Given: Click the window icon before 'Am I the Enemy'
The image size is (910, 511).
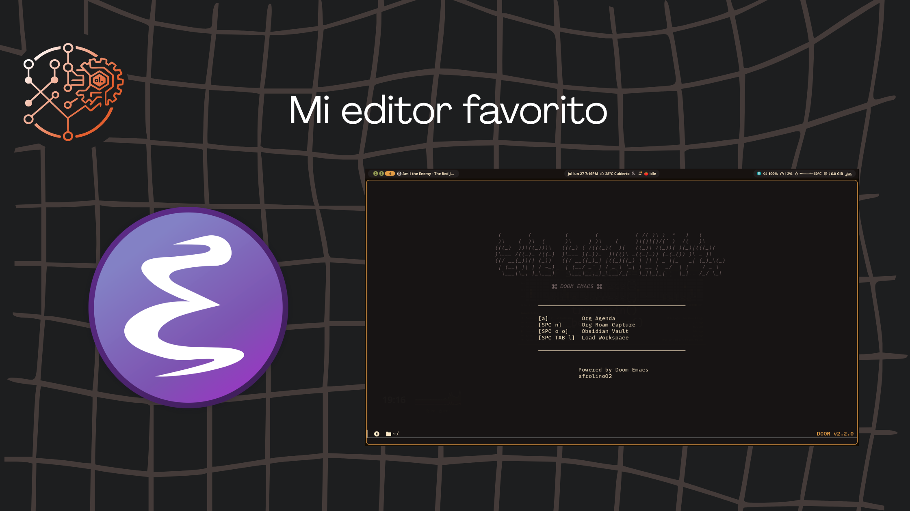Looking at the screenshot, I should [x=399, y=174].
